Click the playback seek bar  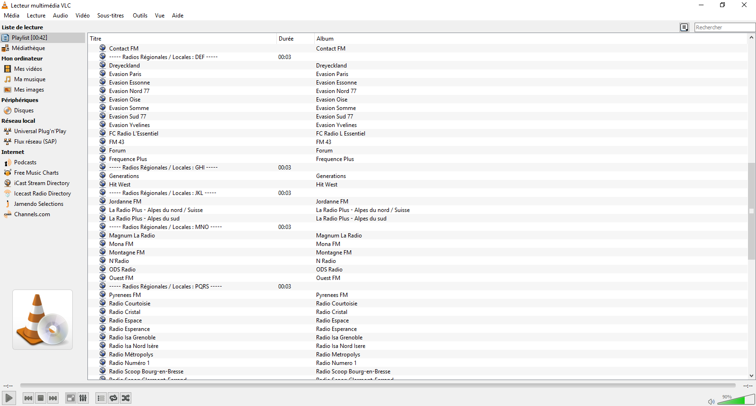[378, 386]
